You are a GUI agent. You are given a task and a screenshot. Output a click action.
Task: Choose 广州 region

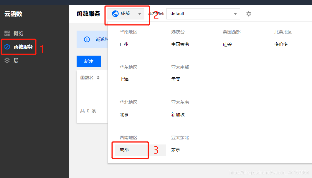124,44
